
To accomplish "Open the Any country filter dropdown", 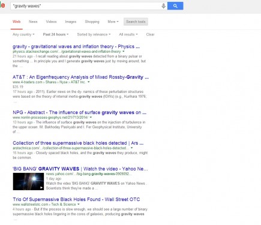I will [x=23, y=34].
